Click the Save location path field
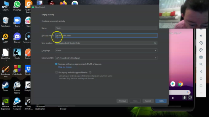209x117 pixels. point(106,43)
